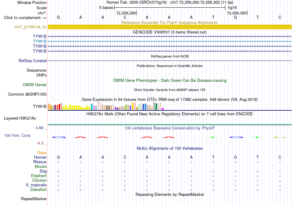Click the Gaps label in Multiz track

click(42, 153)
